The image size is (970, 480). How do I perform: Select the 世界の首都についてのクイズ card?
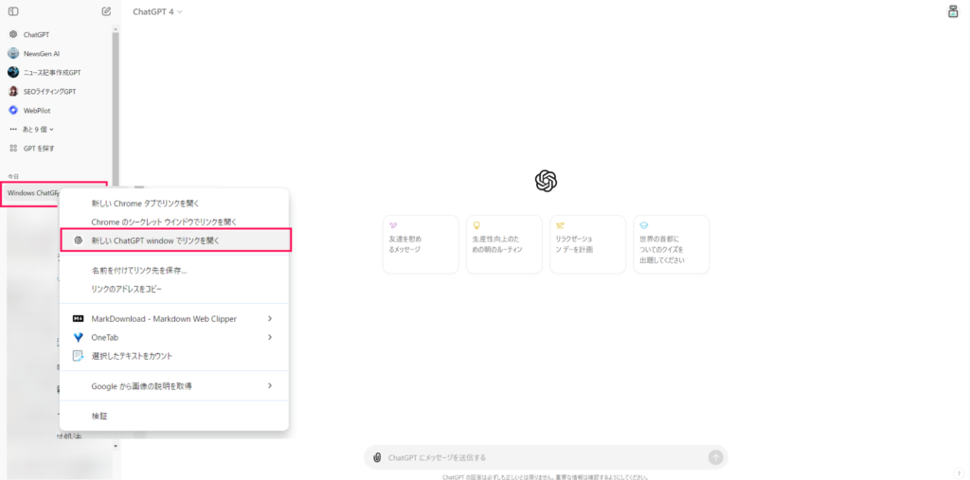[x=672, y=244]
